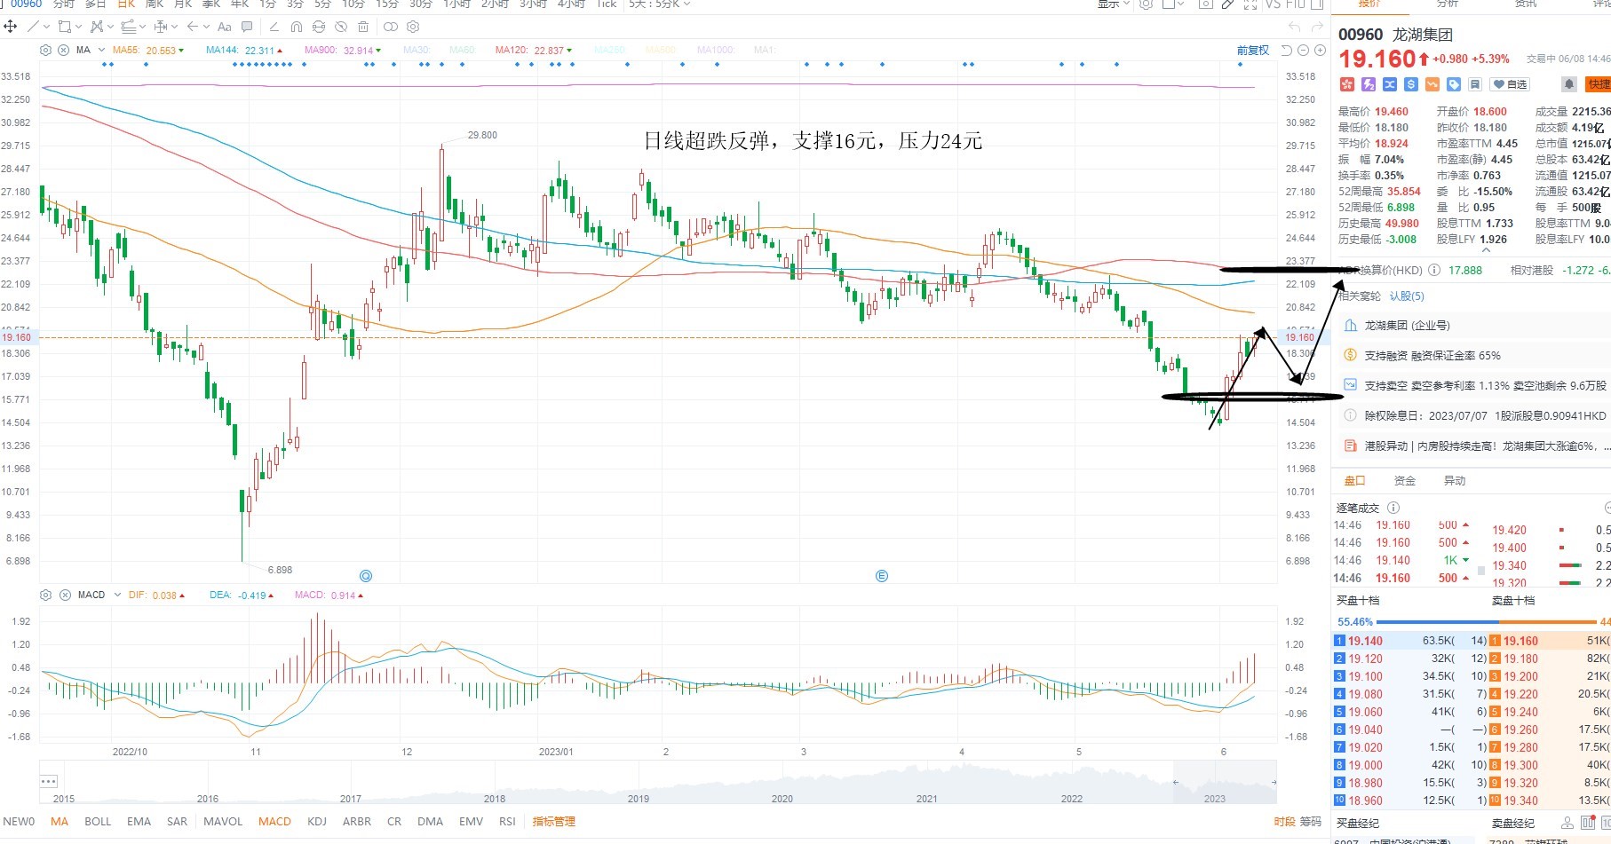Select the BOLL indicator tab

coord(98,821)
